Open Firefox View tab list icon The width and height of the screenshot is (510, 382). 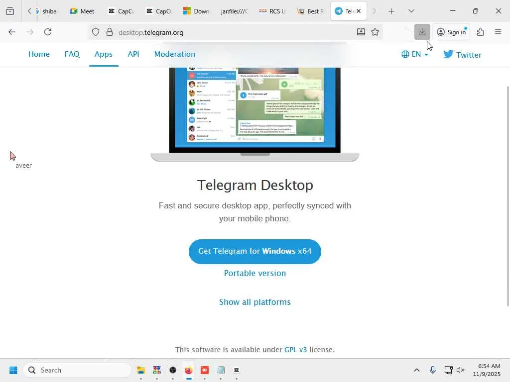[x=10, y=11]
